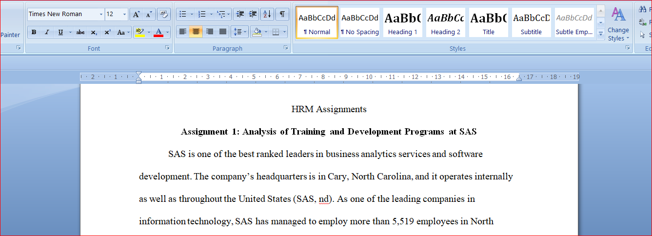
Task: Align text left
Action: (x=182, y=32)
